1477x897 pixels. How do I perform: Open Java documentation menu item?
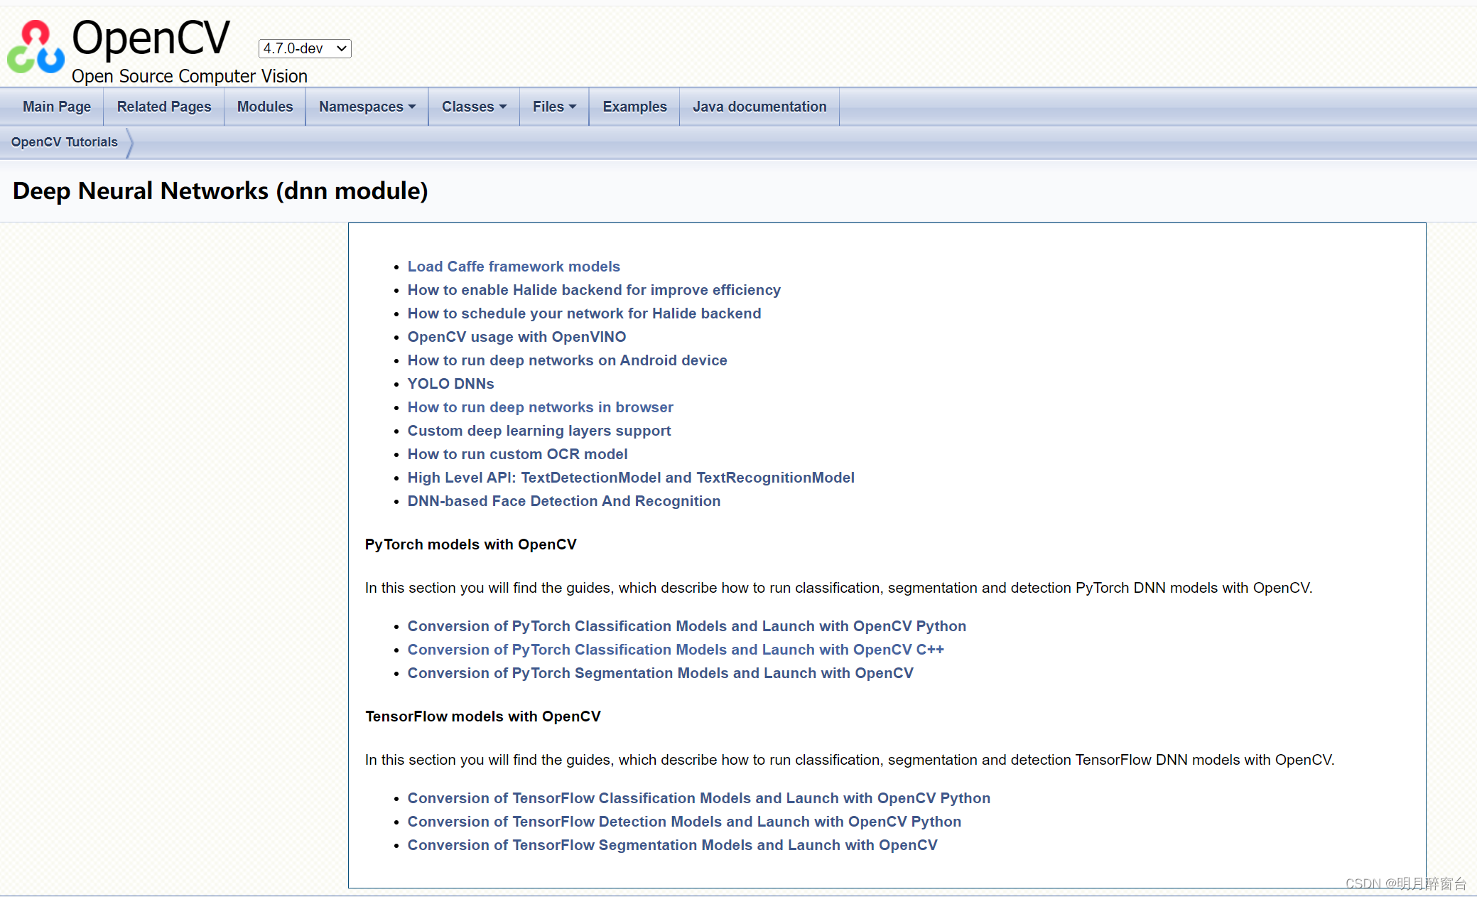pyautogui.click(x=759, y=107)
